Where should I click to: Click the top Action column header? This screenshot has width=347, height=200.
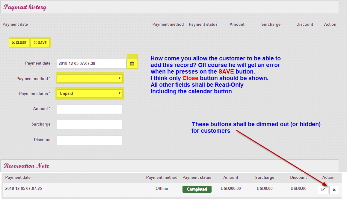point(330,25)
